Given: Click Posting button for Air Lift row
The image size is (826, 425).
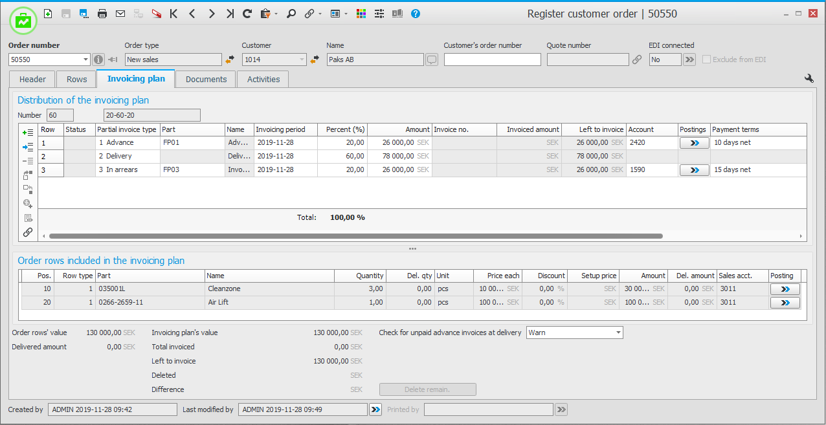Looking at the screenshot, I should (785, 303).
